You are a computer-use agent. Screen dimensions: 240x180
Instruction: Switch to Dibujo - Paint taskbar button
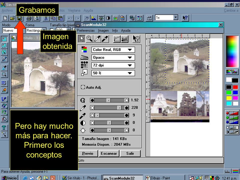tap(164, 178)
